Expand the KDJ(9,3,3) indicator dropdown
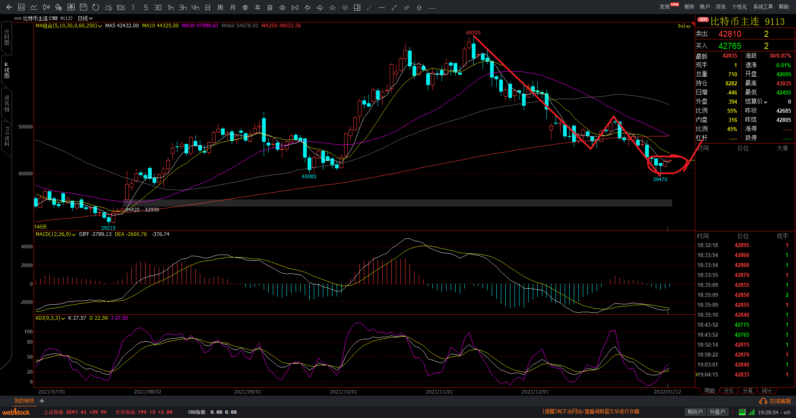 coord(63,318)
